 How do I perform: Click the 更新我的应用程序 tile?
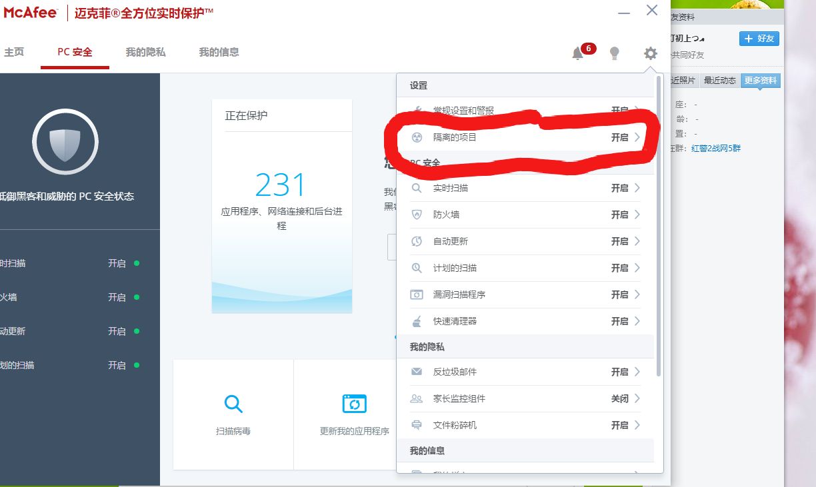coord(345,414)
